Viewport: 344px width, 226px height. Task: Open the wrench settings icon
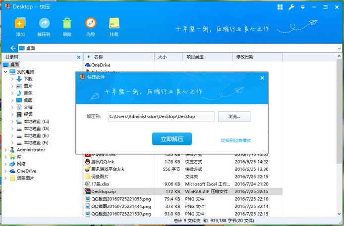(291, 7)
